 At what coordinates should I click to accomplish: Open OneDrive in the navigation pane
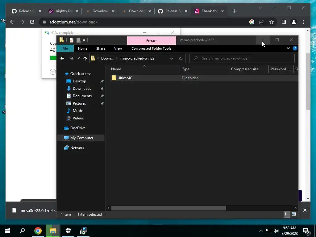[78, 128]
